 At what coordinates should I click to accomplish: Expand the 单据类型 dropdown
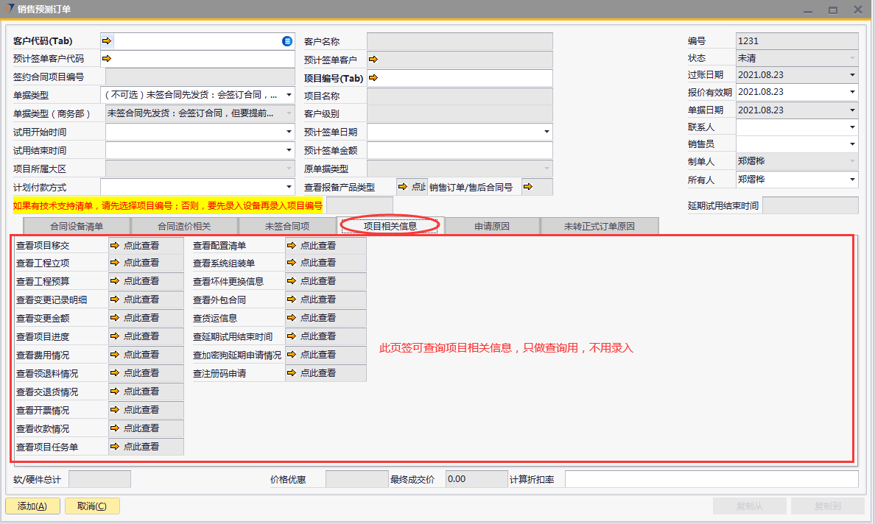coord(289,95)
